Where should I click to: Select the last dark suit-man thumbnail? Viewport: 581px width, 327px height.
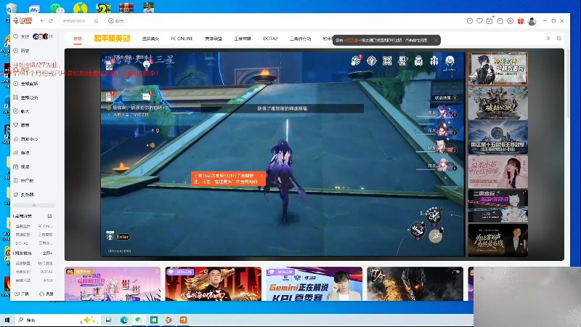click(x=498, y=241)
